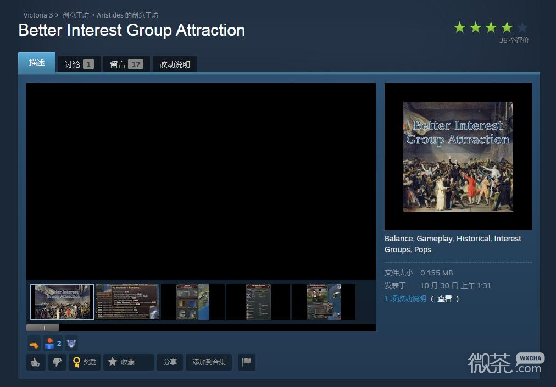Share the mod via the 分享 button
The height and width of the screenshot is (387, 556).
click(170, 362)
